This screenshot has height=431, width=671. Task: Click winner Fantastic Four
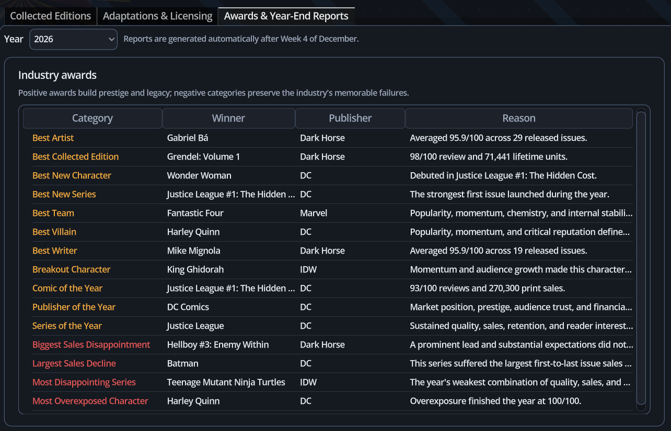pyautogui.click(x=195, y=213)
